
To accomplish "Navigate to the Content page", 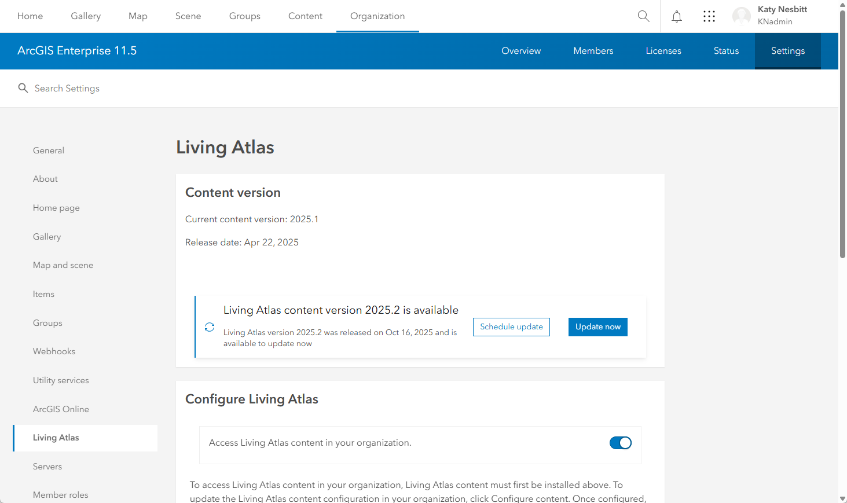I will pyautogui.click(x=305, y=16).
